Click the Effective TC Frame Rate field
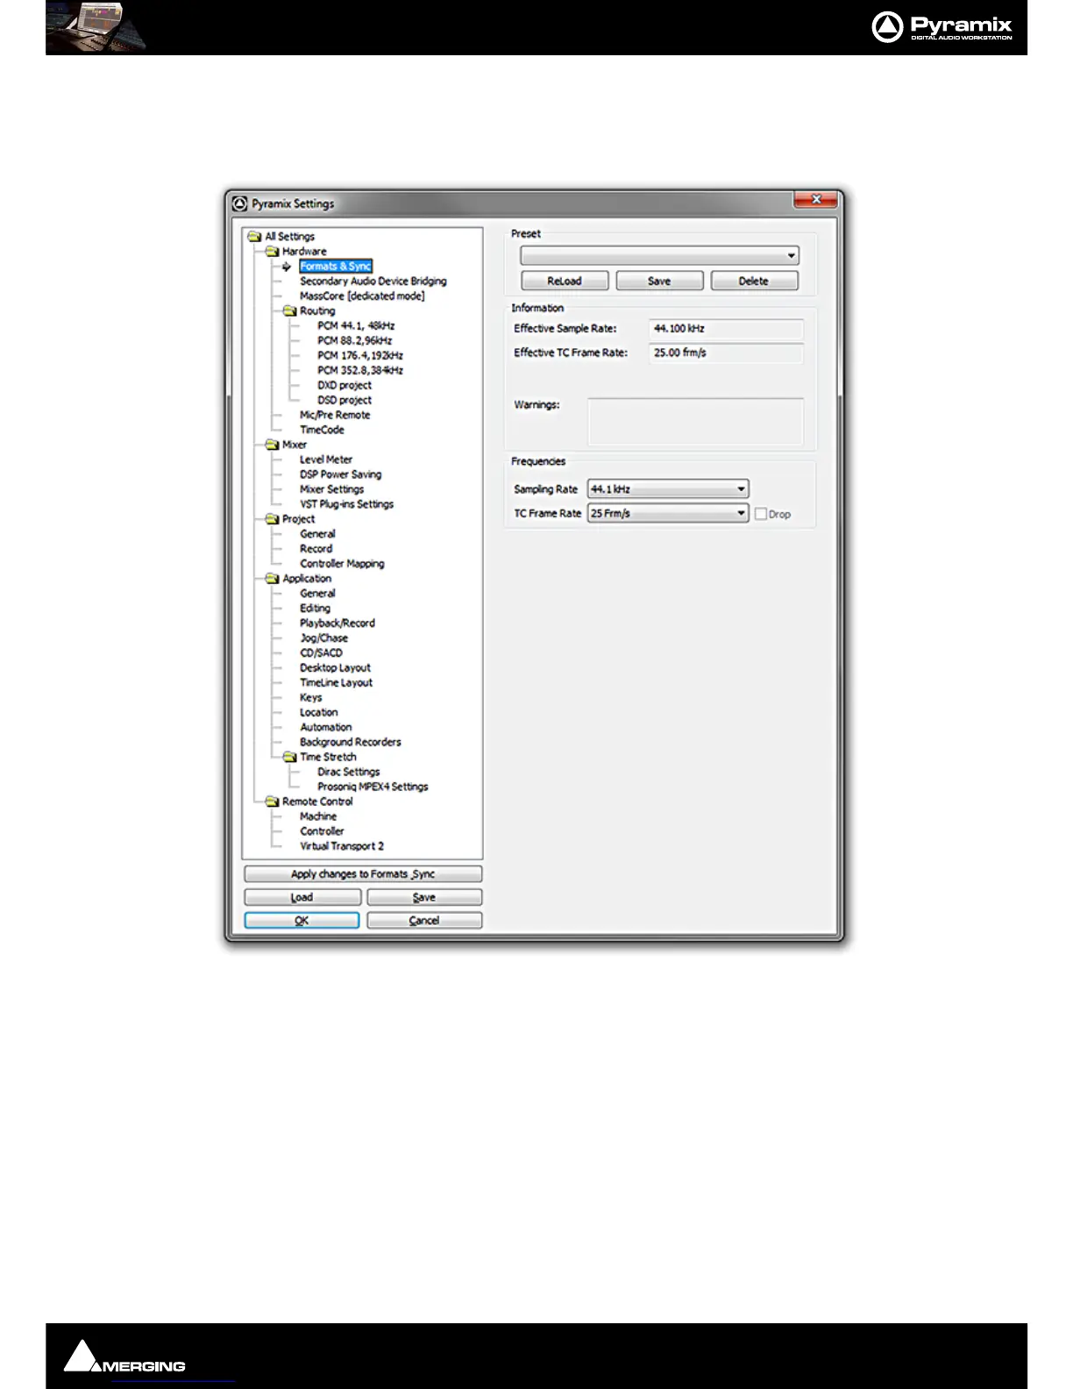The width and height of the screenshot is (1073, 1389). pos(726,353)
